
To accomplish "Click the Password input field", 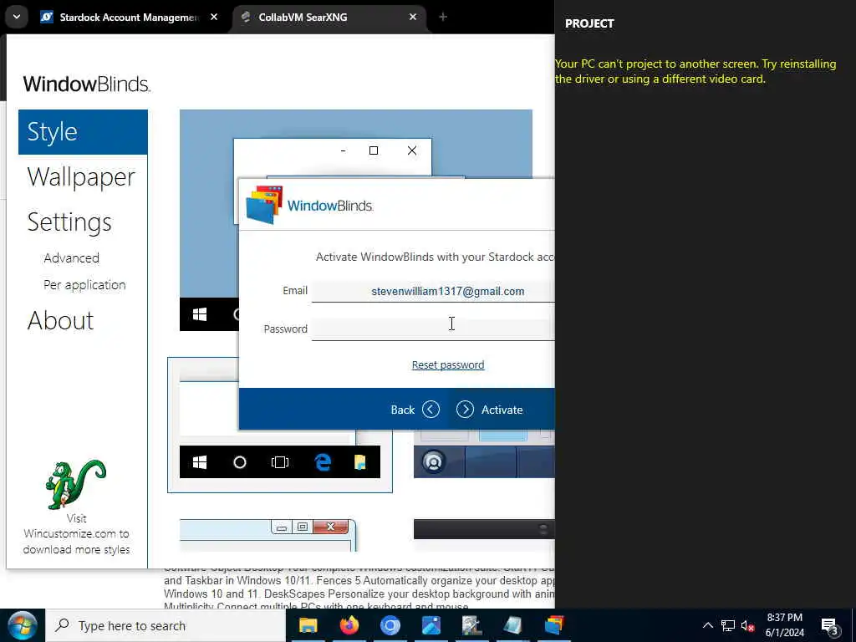I will (x=433, y=329).
